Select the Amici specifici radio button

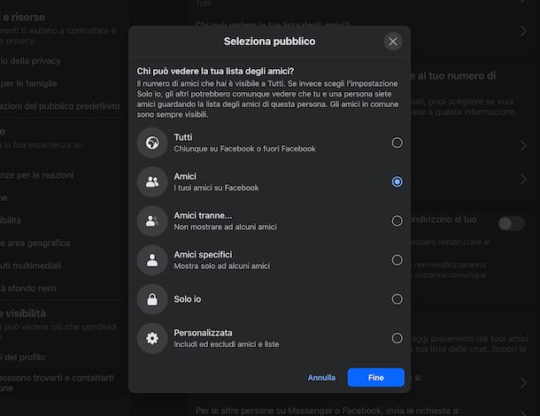(397, 260)
